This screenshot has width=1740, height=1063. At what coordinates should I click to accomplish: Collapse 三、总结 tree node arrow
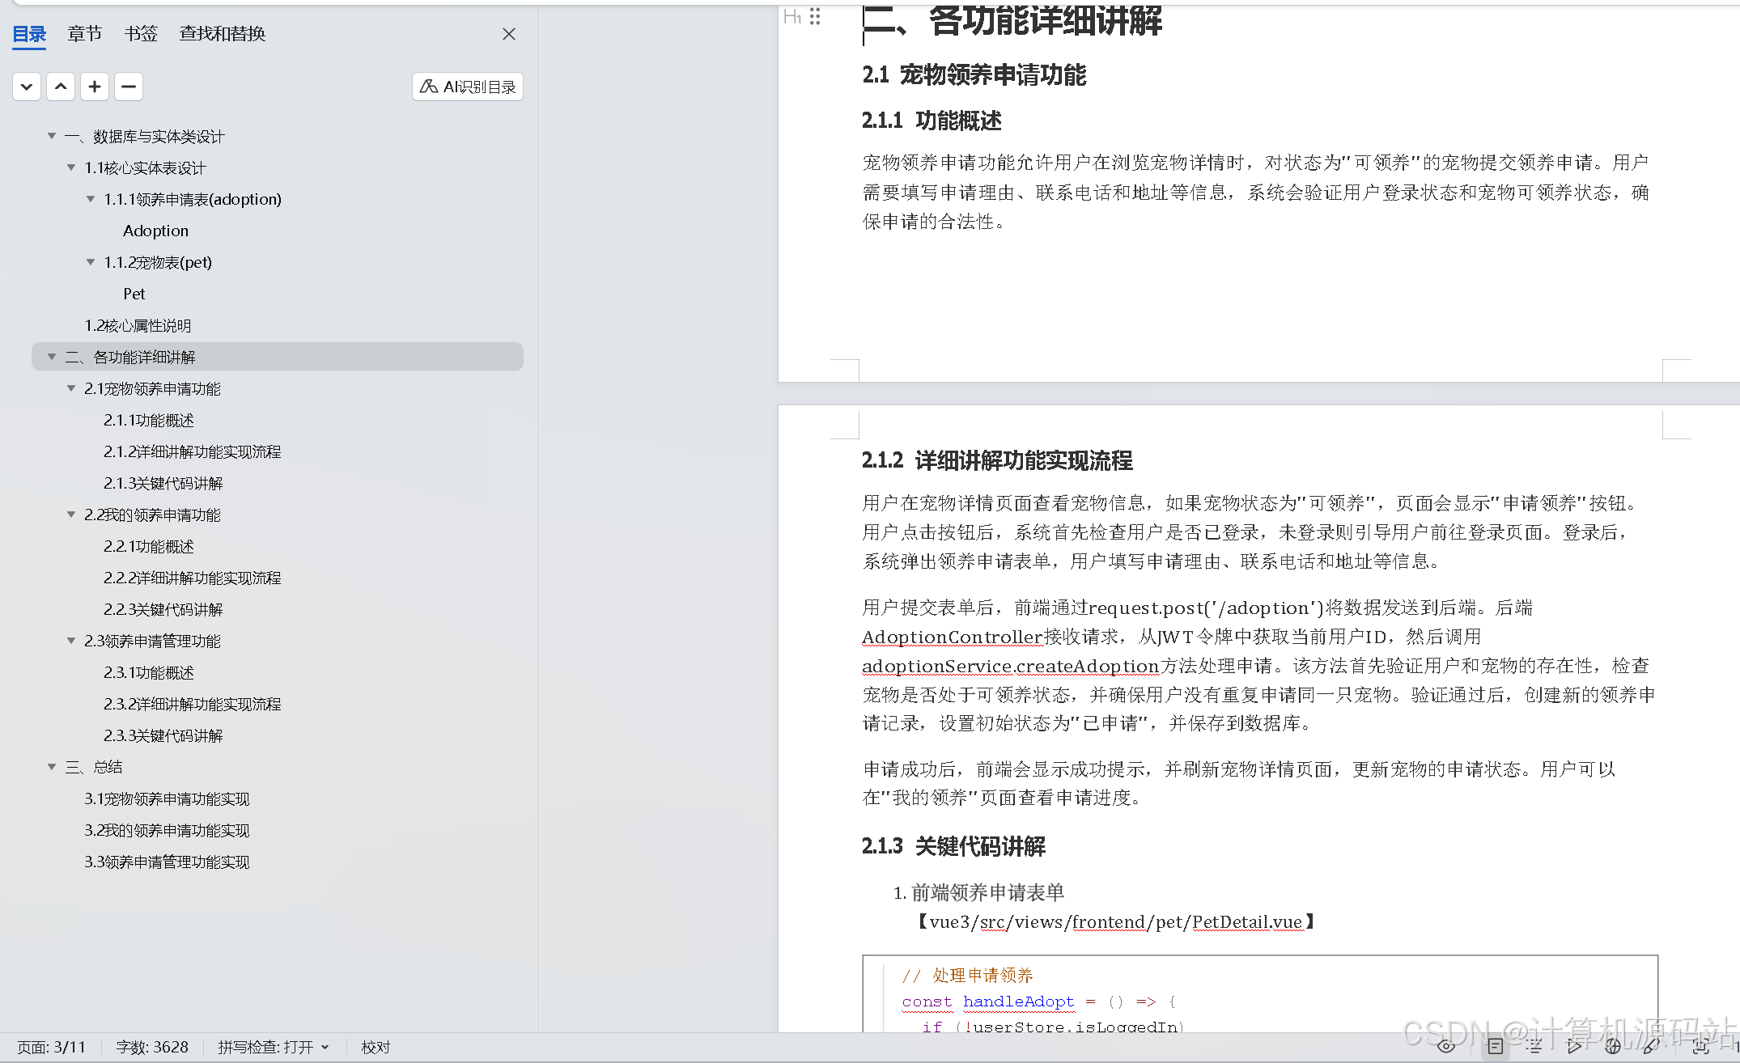(x=52, y=767)
